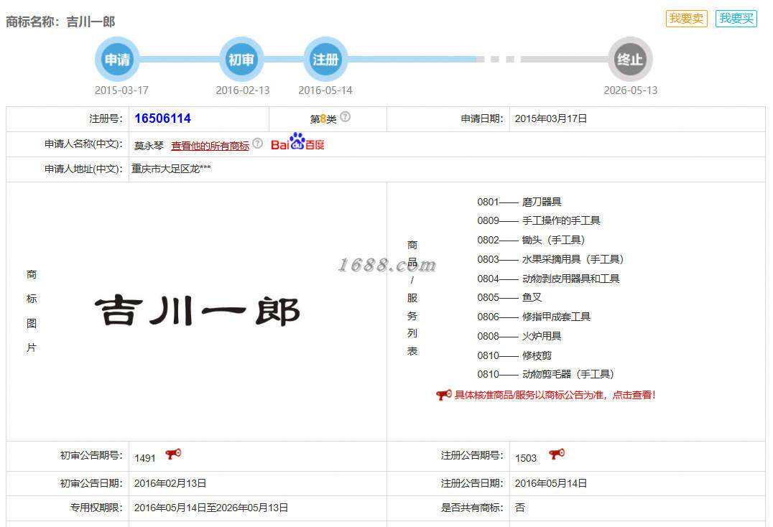The width and height of the screenshot is (773, 527).
Task: Click application date value 2015年03月17日
Action: [551, 118]
